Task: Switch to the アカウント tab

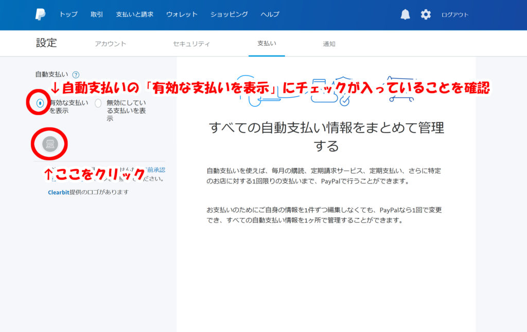Action: [x=110, y=44]
